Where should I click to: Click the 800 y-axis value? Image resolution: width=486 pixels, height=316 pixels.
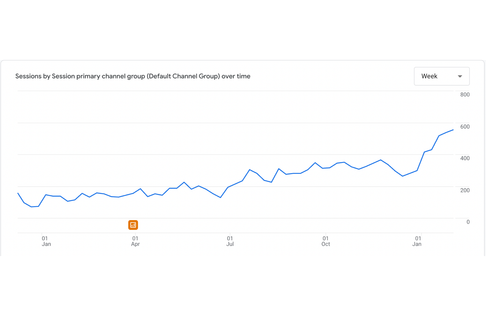coord(465,95)
